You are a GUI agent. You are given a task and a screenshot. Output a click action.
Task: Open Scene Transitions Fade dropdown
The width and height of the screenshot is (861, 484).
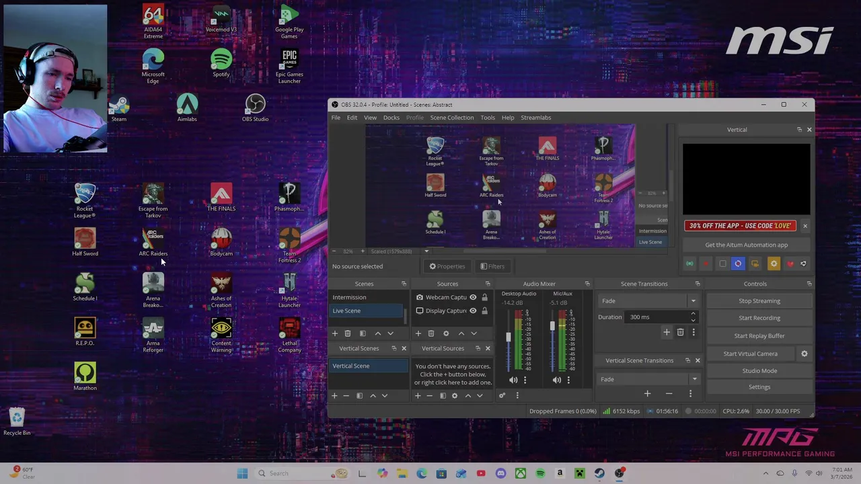tap(648, 300)
